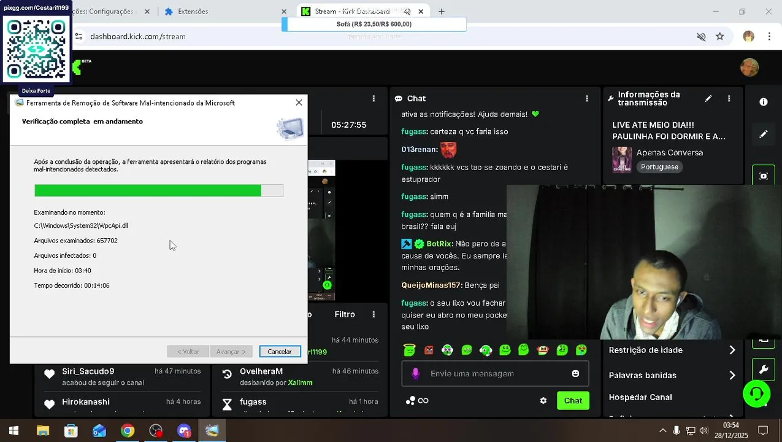Viewport: 782px width, 442px height.
Task: Select Siri_Sacudo9 follower activity entry
Action: point(122,376)
